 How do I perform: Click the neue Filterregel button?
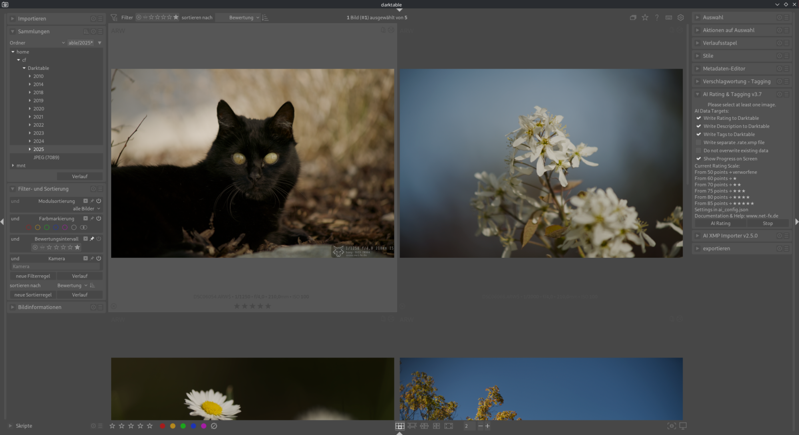pyautogui.click(x=33, y=276)
